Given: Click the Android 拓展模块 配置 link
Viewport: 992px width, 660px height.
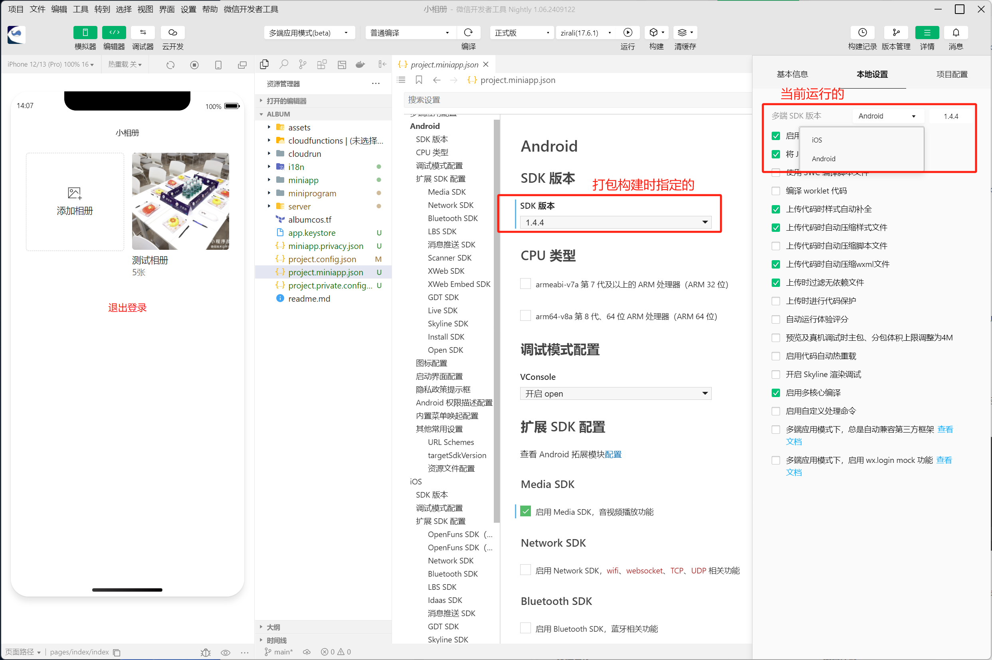Looking at the screenshot, I should pyautogui.click(x=613, y=454).
